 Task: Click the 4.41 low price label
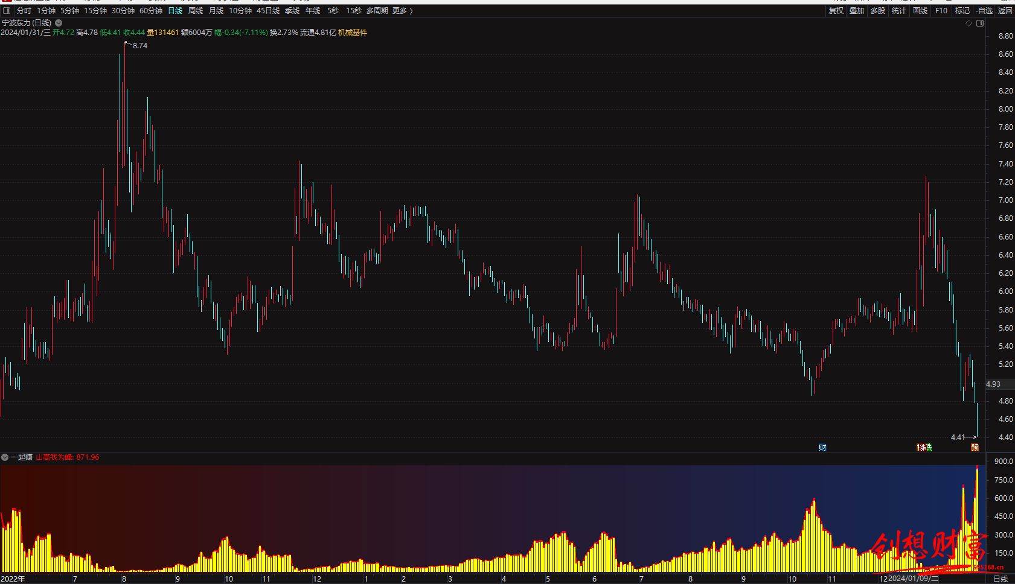click(958, 437)
